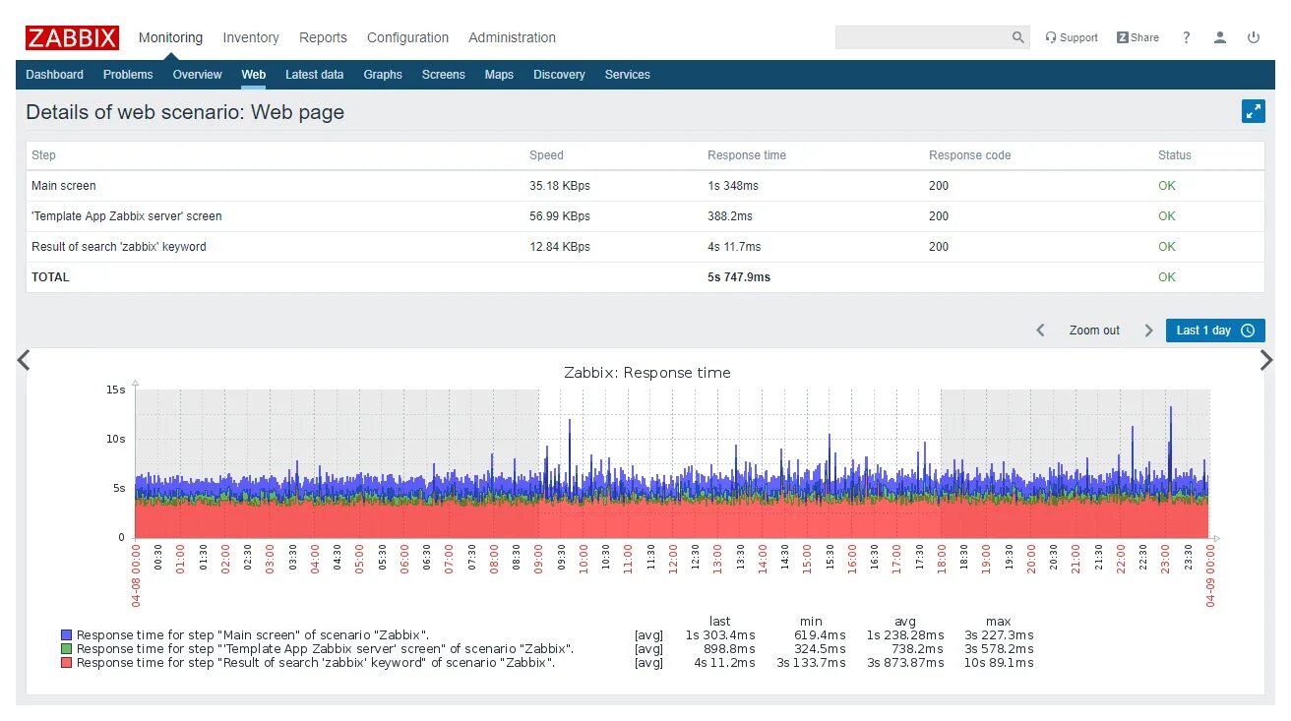The height and width of the screenshot is (721, 1291).
Task: Click the 56.99 KBps speed value
Action: tap(560, 216)
